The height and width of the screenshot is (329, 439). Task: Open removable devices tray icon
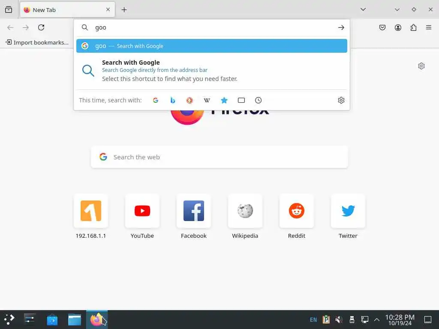coord(352,320)
